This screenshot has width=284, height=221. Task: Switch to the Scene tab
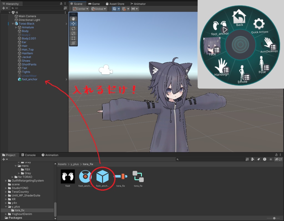pyautogui.click(x=77, y=4)
